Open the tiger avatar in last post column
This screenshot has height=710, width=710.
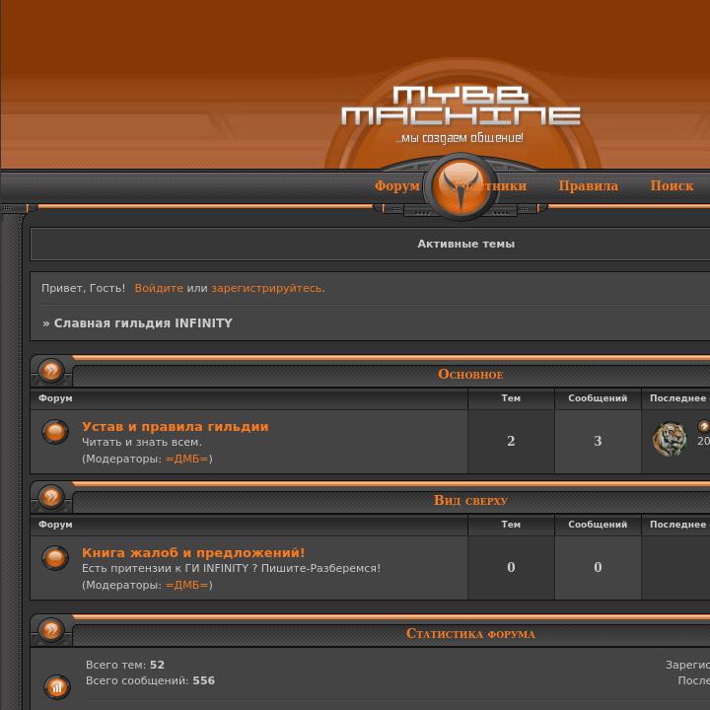[x=670, y=439]
